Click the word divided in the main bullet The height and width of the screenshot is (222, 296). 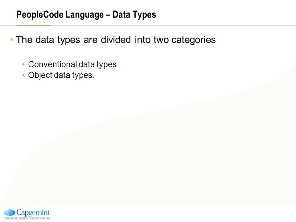116,40
